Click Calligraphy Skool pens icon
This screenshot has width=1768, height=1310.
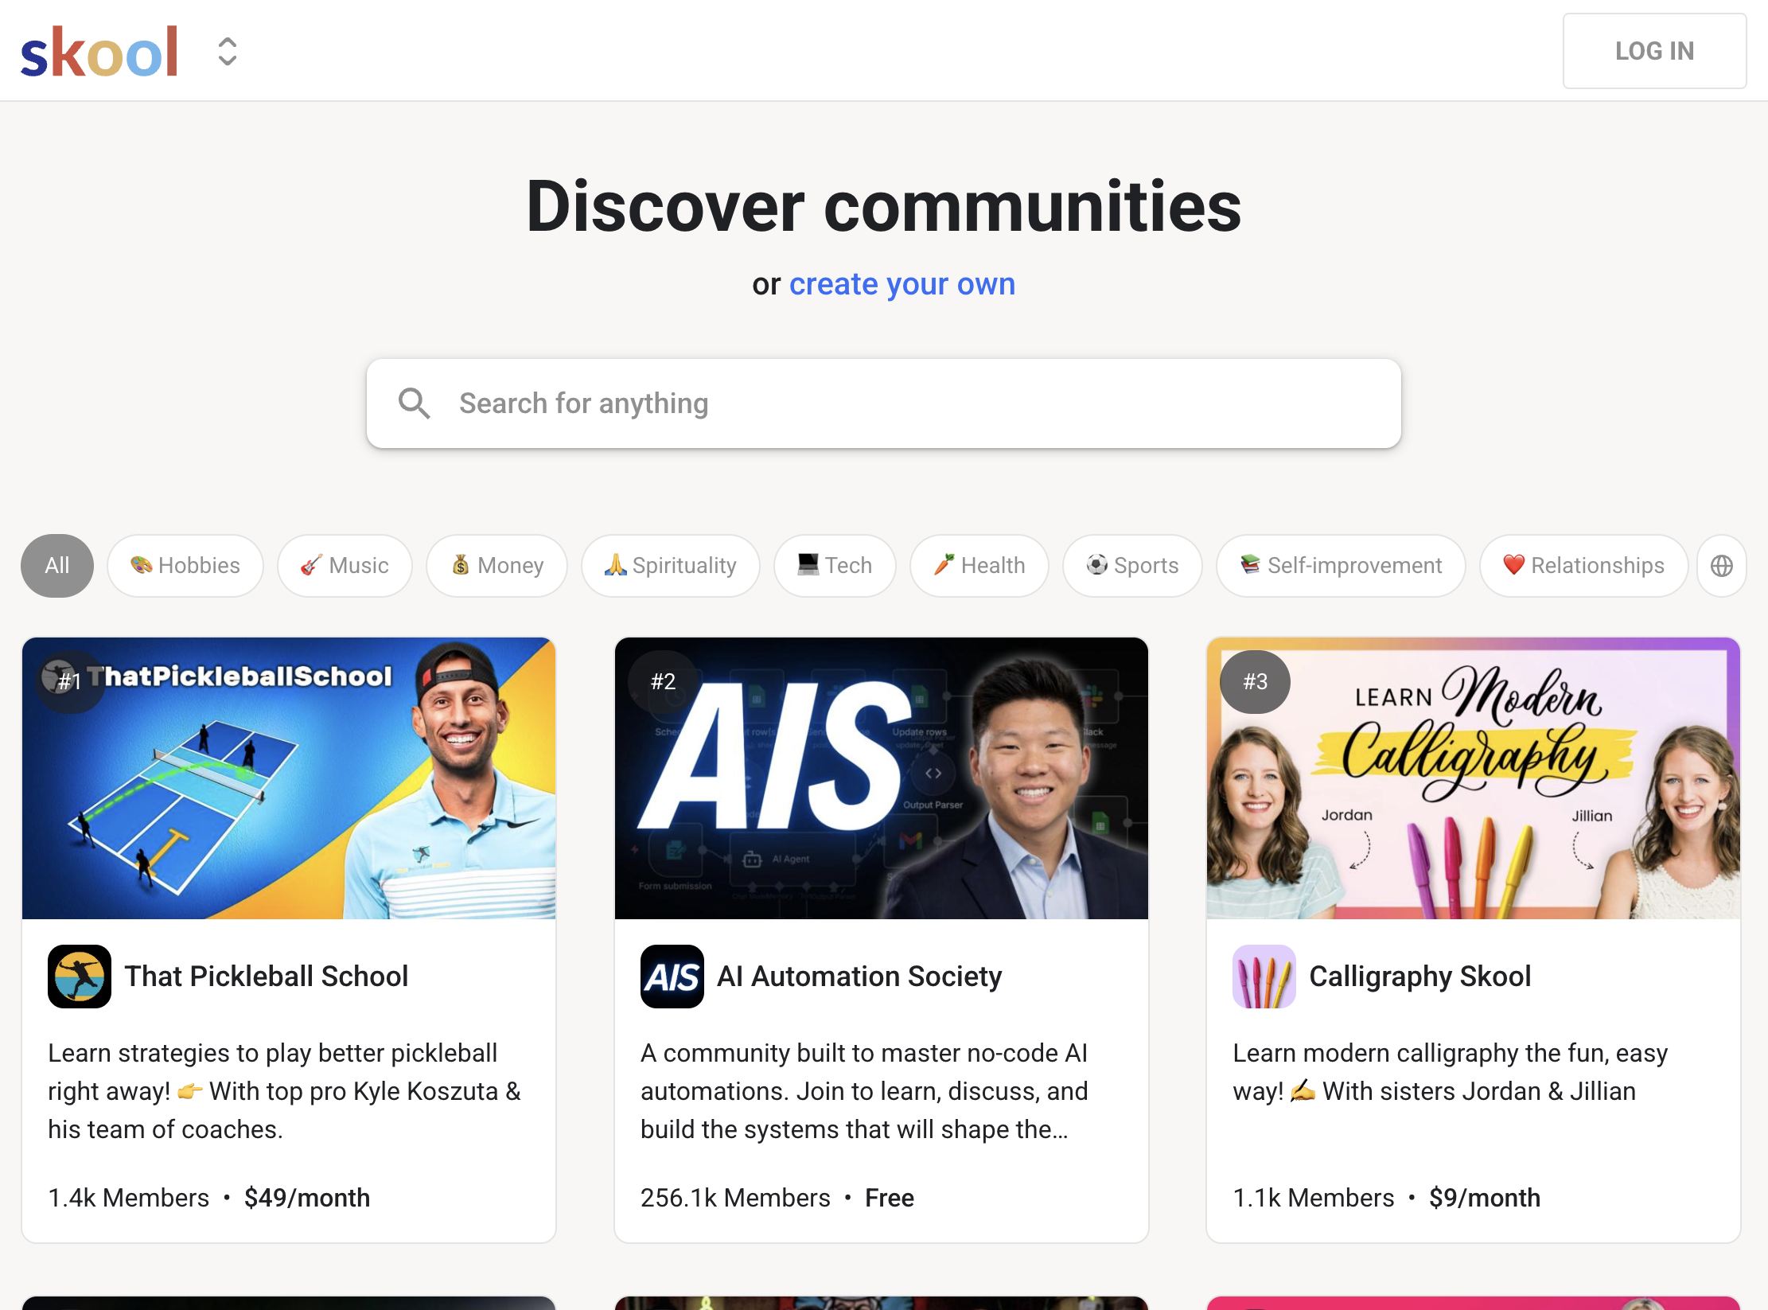pos(1264,977)
